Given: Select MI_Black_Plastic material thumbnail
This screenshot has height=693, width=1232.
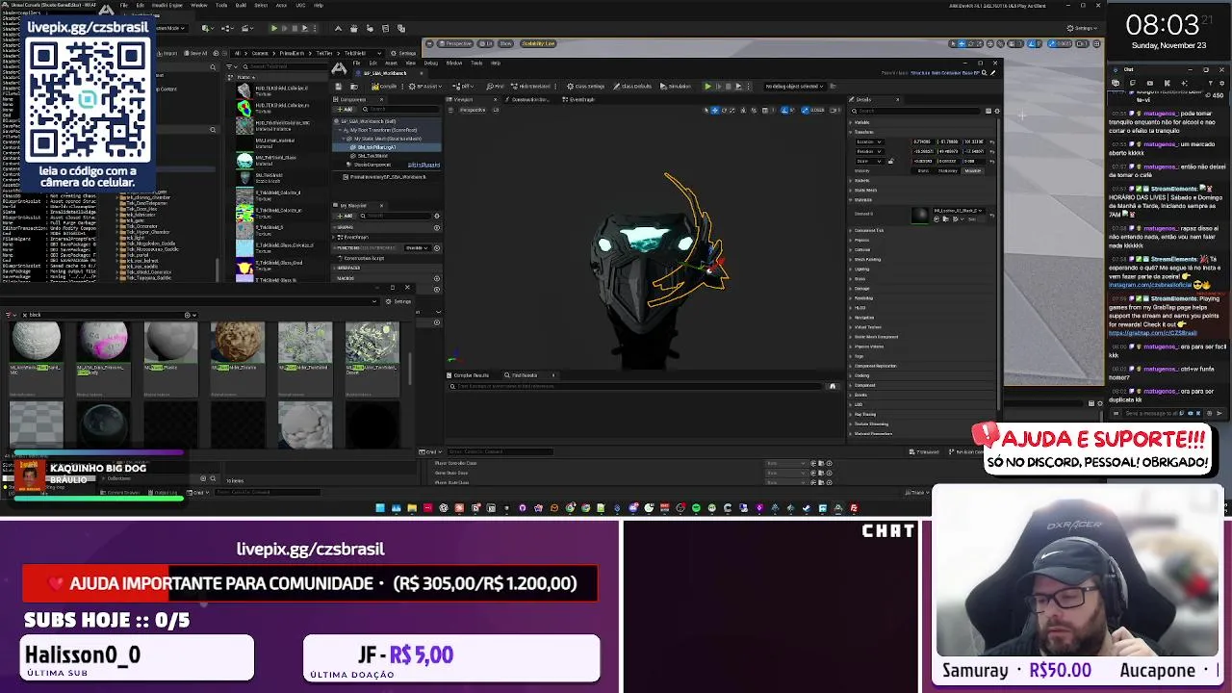Looking at the screenshot, I should click(x=171, y=342).
